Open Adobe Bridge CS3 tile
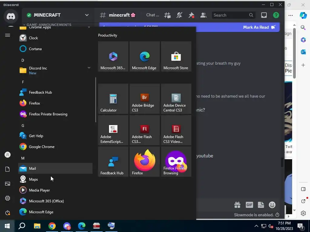Screen dimensions: 310x232 coord(144,99)
